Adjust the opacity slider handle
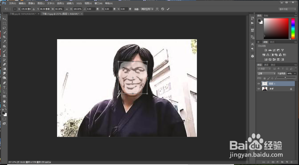 click(285, 77)
